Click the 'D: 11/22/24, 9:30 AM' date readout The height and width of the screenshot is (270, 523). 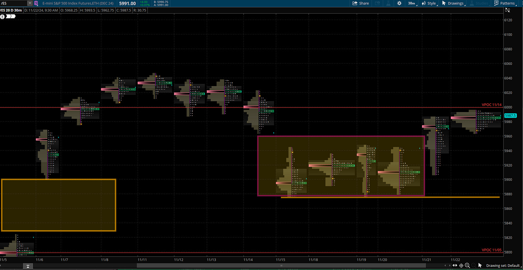41,10
